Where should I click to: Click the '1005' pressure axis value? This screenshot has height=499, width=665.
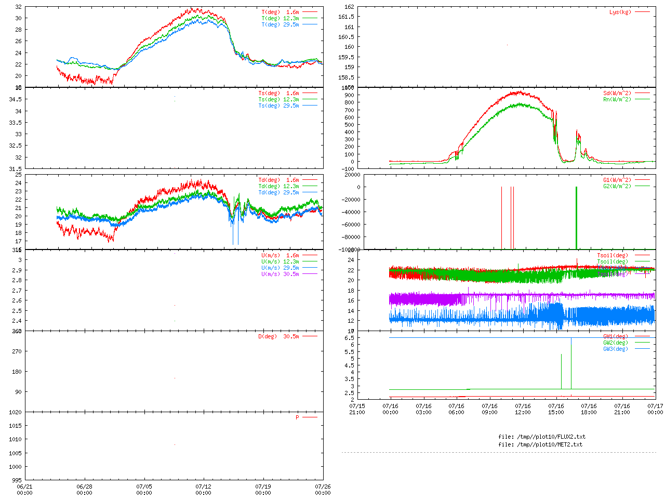click(x=16, y=453)
